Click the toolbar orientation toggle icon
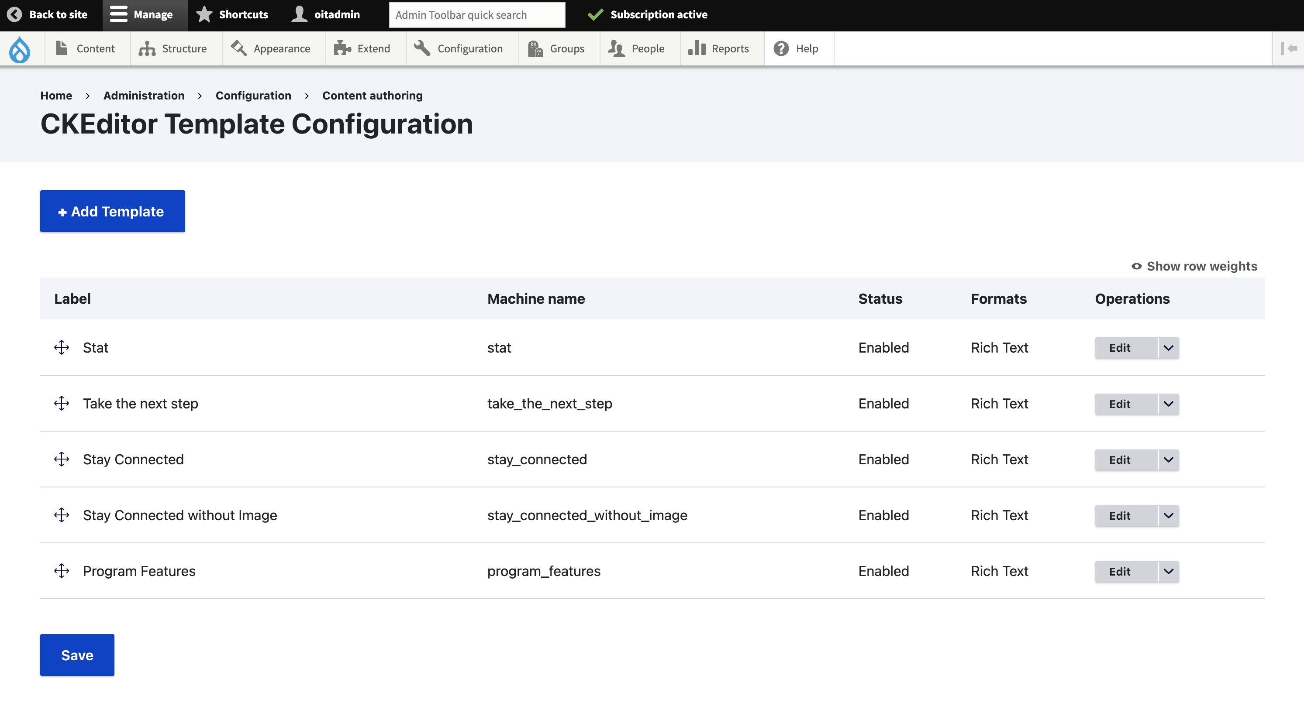1304x727 pixels. click(x=1288, y=48)
